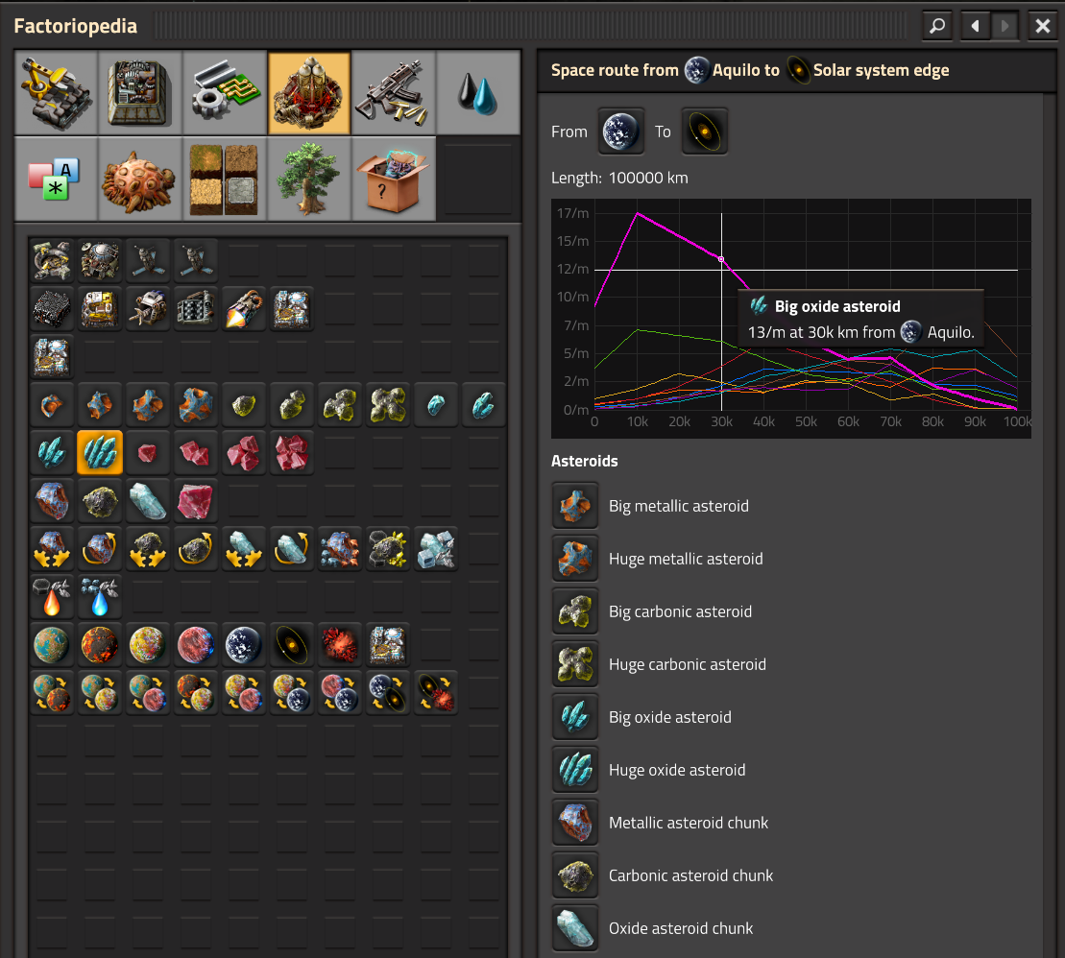Select the highlighted huge oxide asteroid grid icon
1065x958 pixels.
[x=100, y=452]
